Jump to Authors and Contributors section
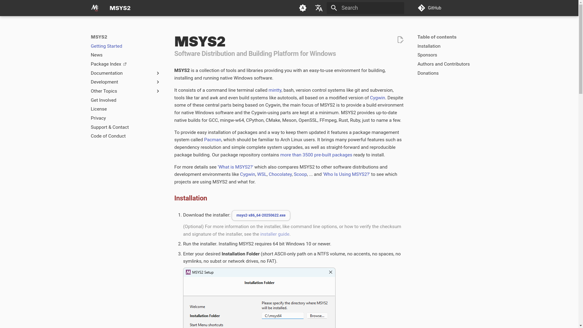The width and height of the screenshot is (583, 328). pyautogui.click(x=443, y=64)
